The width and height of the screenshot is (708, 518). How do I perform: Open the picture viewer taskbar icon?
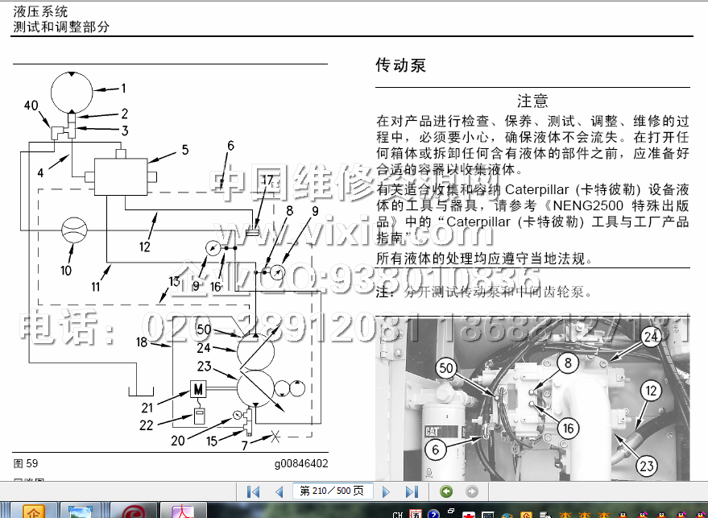pos(81,511)
